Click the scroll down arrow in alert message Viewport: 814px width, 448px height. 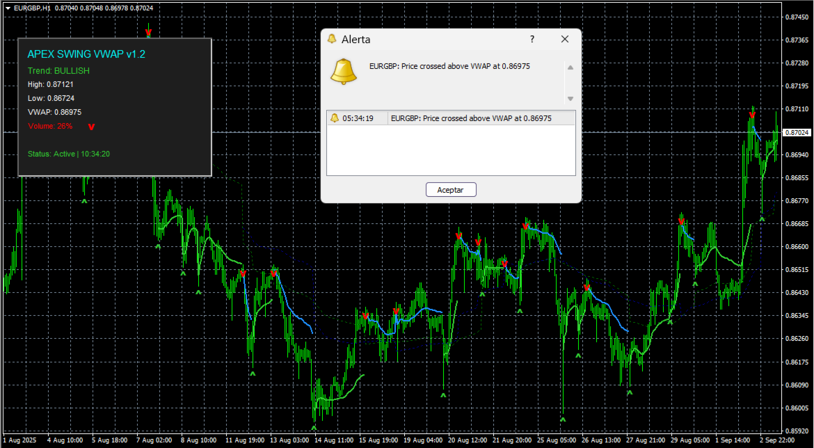click(x=570, y=99)
